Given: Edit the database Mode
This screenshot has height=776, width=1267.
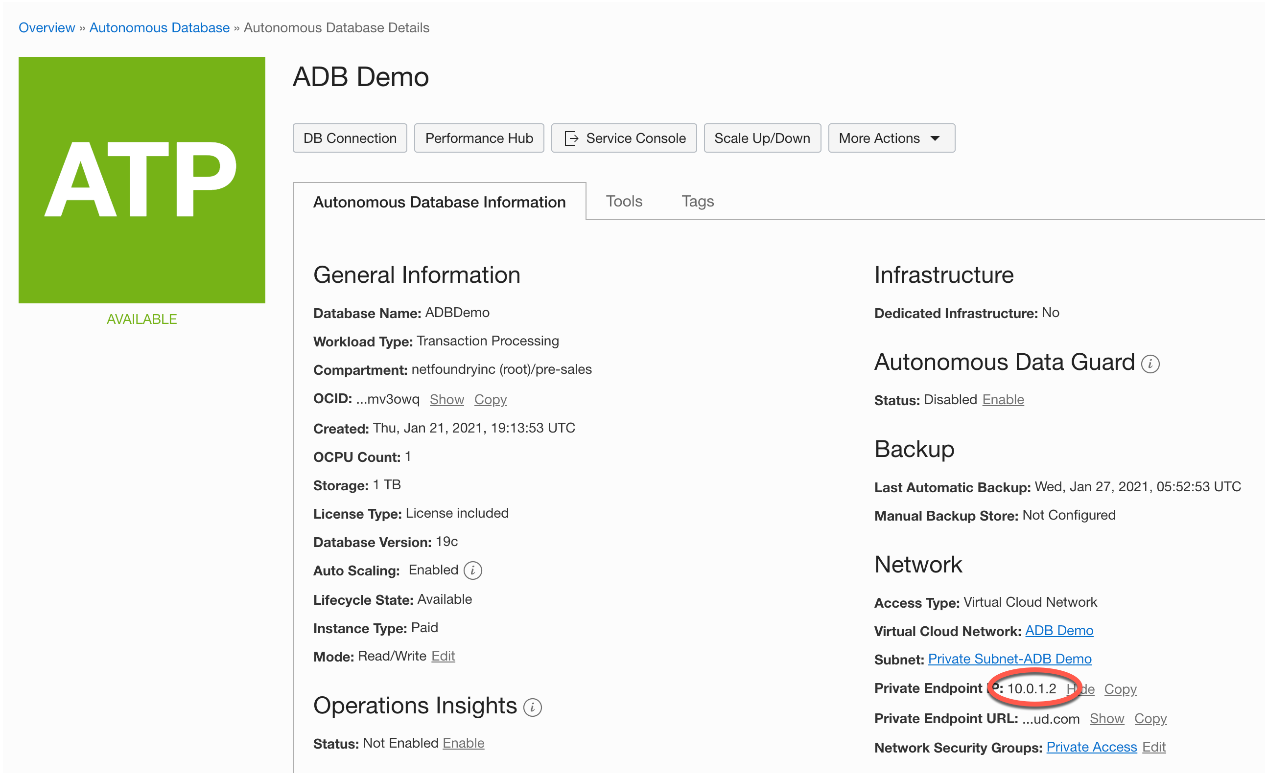Looking at the screenshot, I should (444, 657).
